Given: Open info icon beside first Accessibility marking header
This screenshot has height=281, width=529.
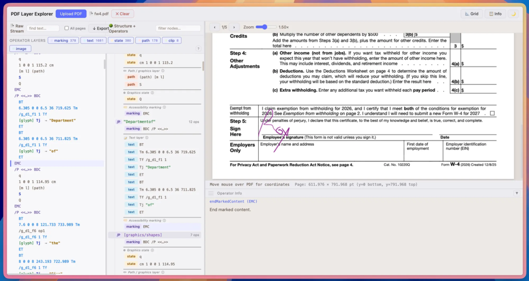Looking at the screenshot, I should pyautogui.click(x=164, y=107).
